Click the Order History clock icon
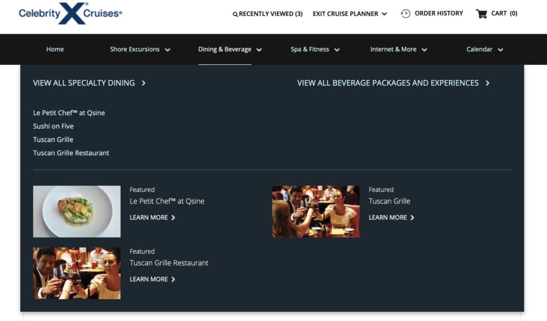This screenshot has width=547, height=321. (x=405, y=13)
